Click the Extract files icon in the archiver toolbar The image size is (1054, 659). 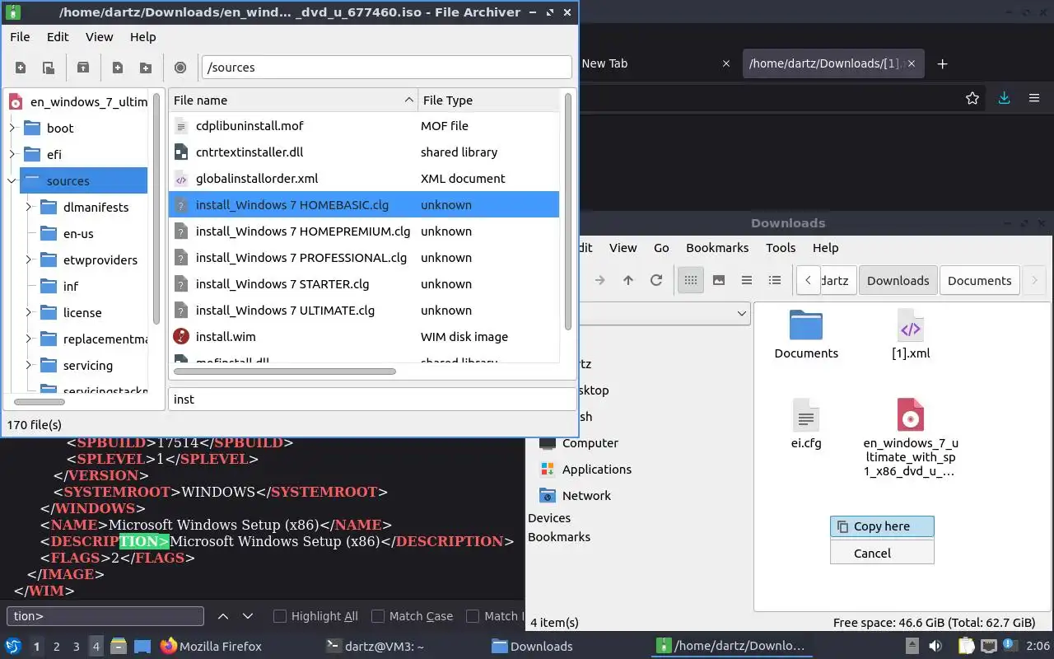pos(83,68)
